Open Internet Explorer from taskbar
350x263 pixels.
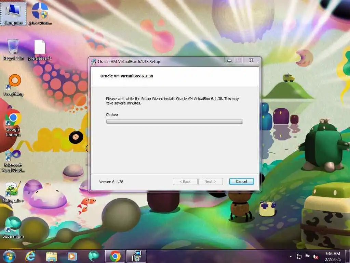click(x=30, y=256)
